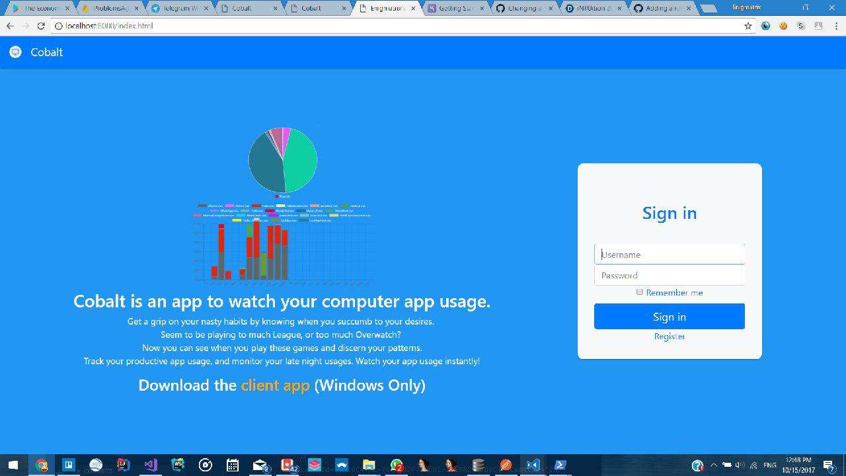This screenshot has width=846, height=476.
Task: Close the Enigmatrix browser tab
Action: (x=413, y=8)
